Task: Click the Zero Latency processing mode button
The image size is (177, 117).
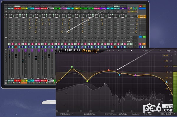Action: pos(89,114)
